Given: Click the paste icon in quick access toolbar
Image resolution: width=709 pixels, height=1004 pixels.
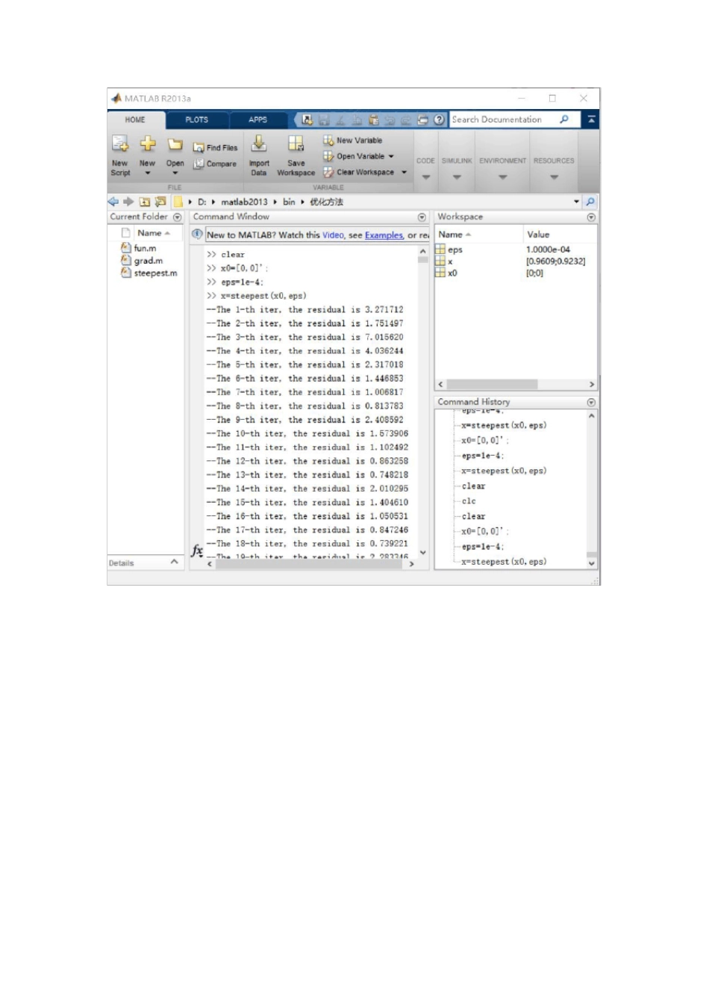Looking at the screenshot, I should coord(373,120).
